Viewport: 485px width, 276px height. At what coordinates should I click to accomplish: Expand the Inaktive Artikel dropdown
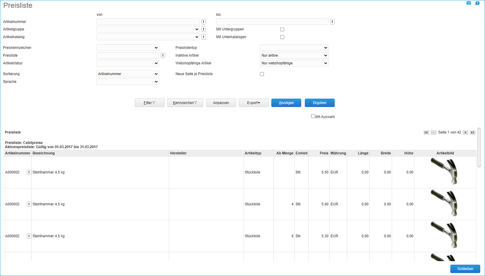point(294,55)
